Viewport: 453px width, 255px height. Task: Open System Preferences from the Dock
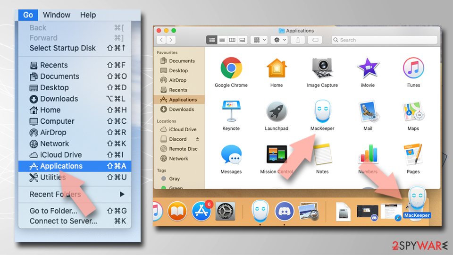[226, 212]
